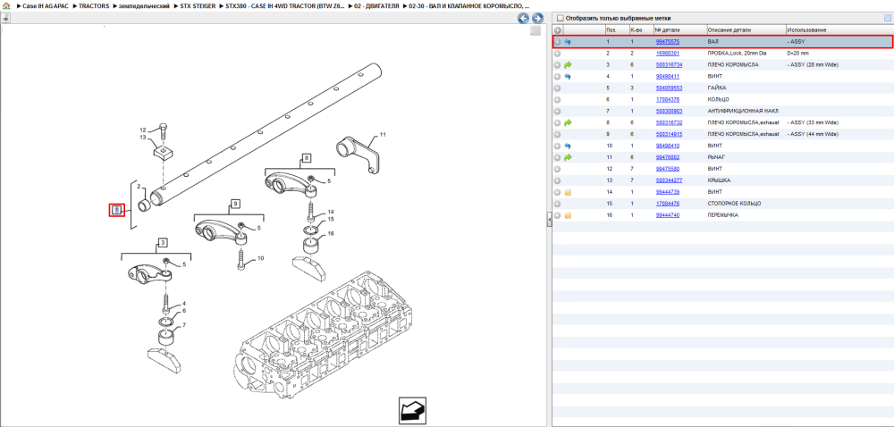This screenshot has width=894, height=427.
Task: Go back with the left arrow button
Action: point(523,18)
